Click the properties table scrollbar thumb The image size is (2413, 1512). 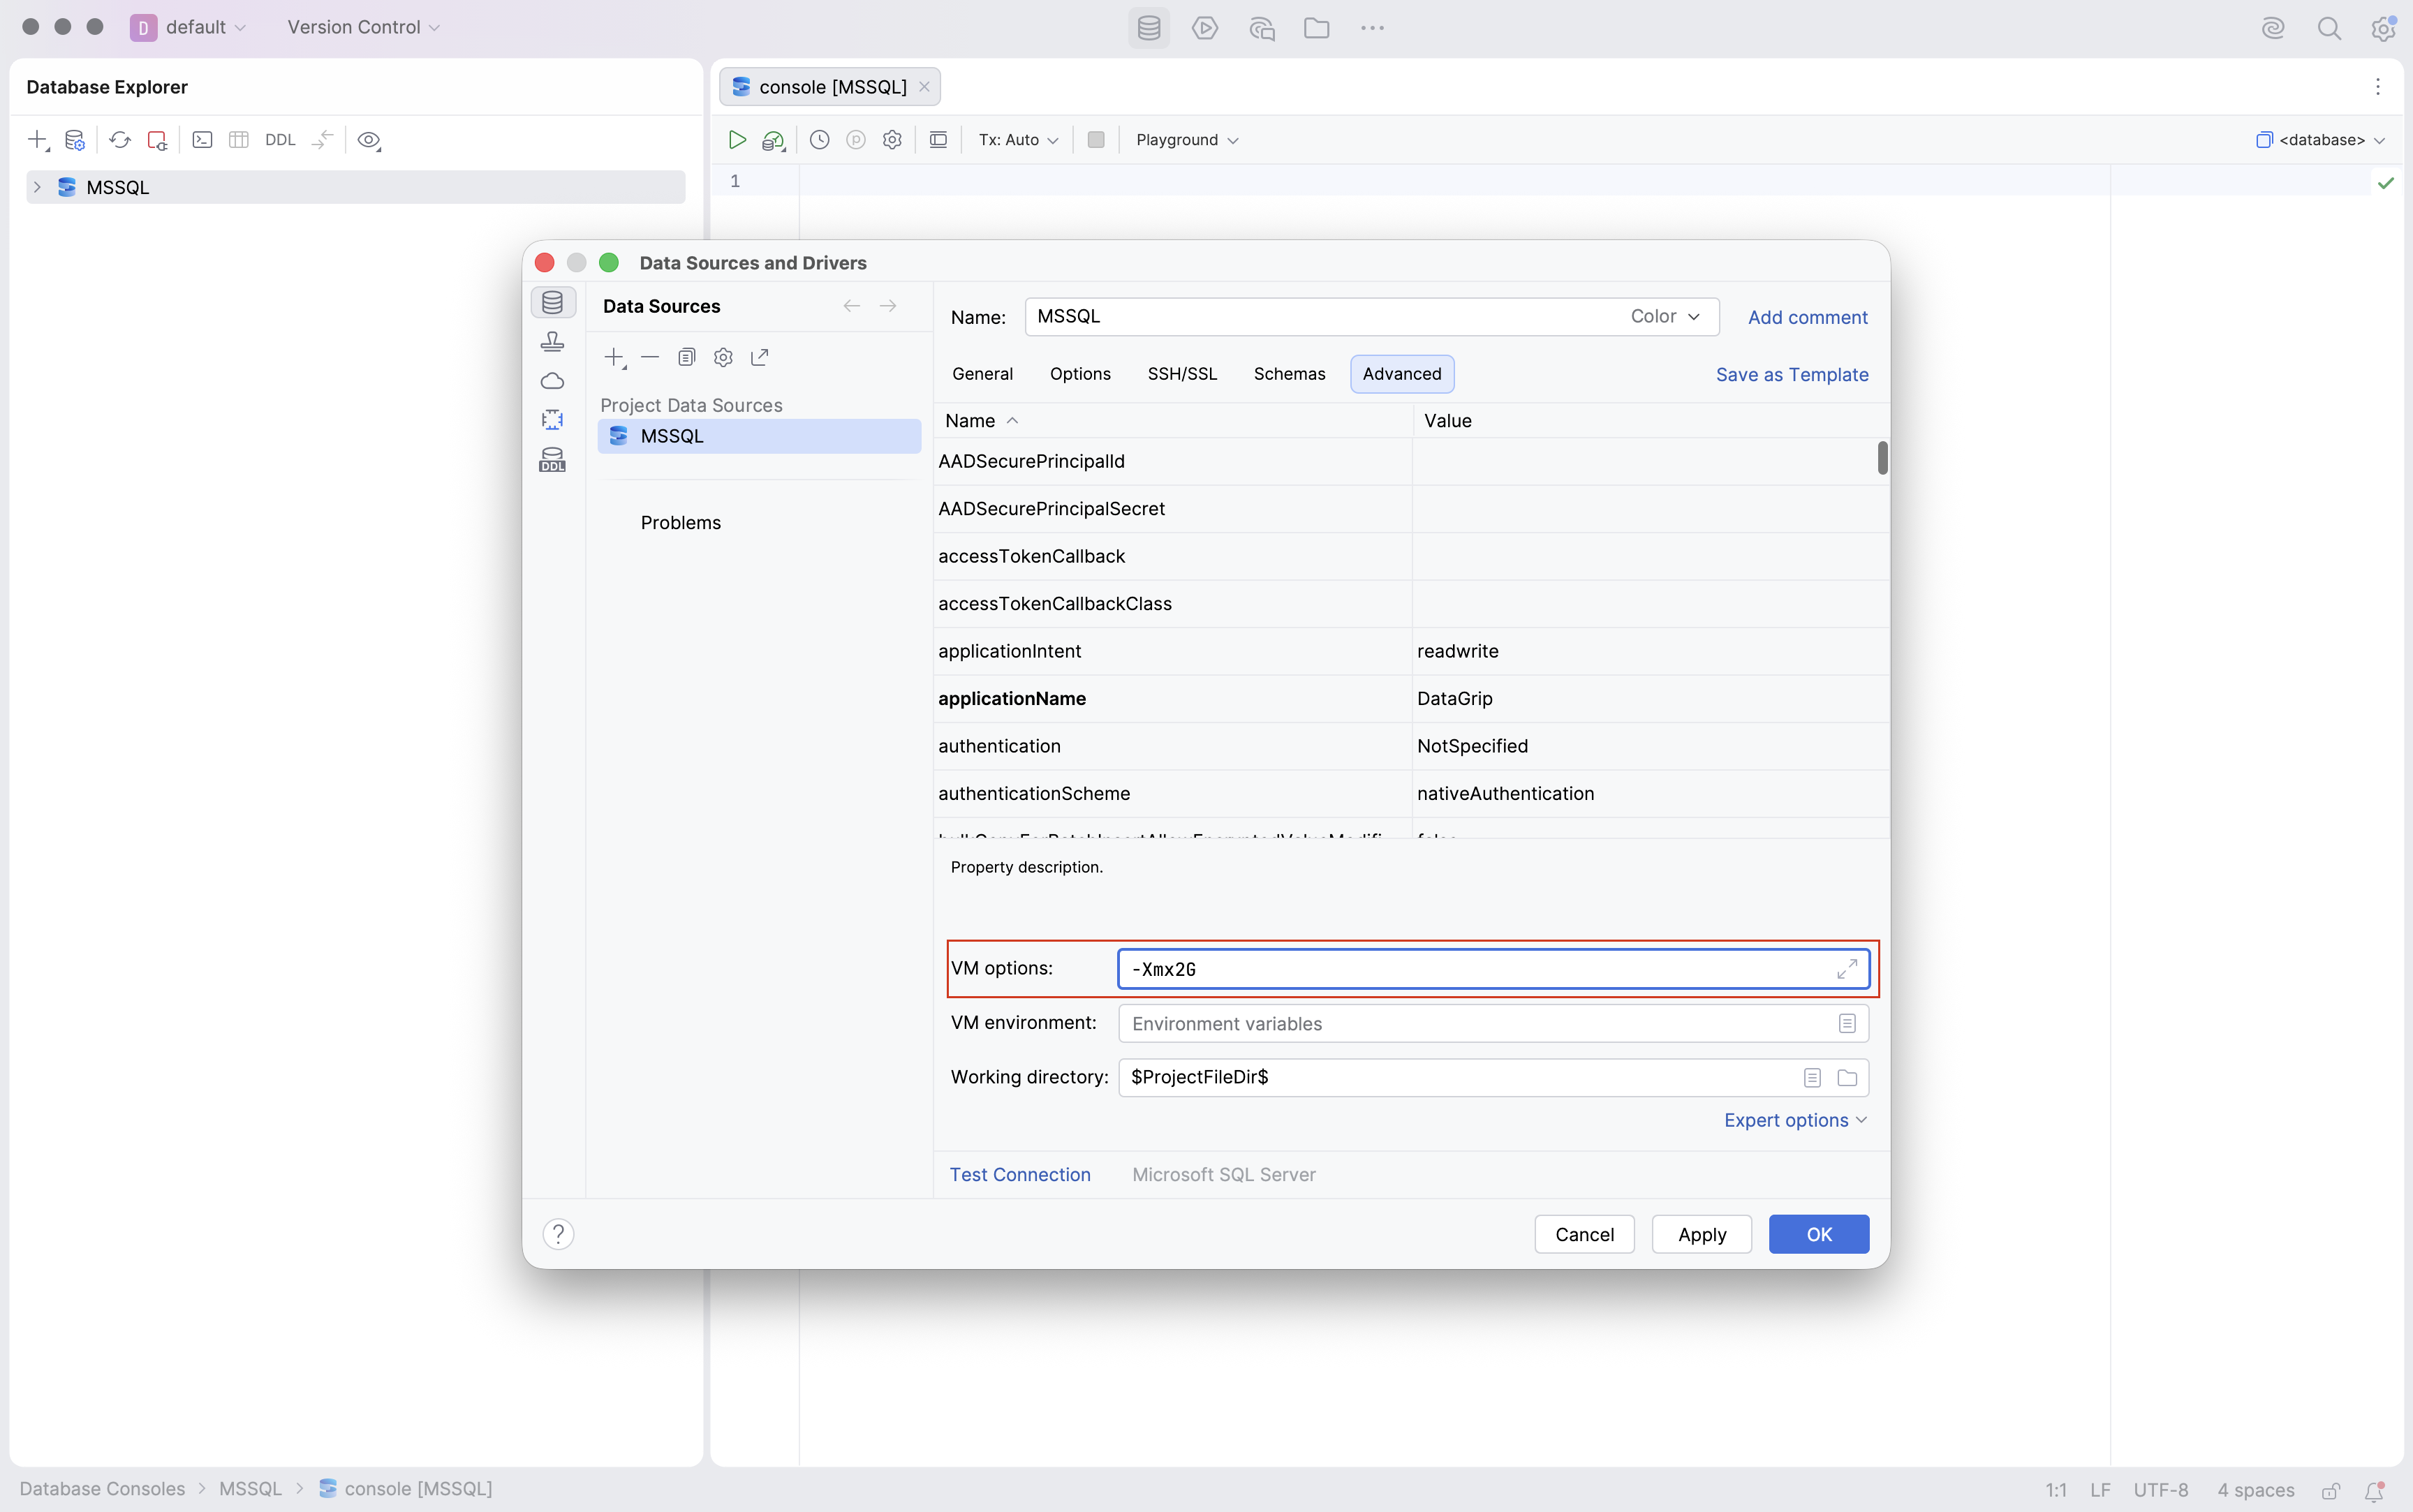[x=1882, y=458]
